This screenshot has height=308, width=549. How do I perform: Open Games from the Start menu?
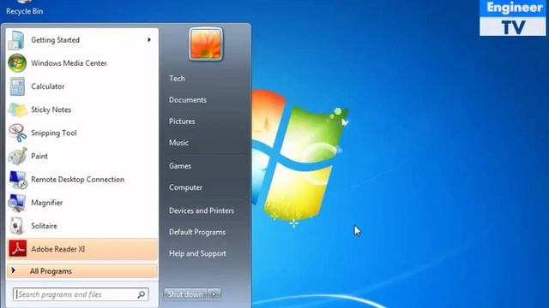180,166
